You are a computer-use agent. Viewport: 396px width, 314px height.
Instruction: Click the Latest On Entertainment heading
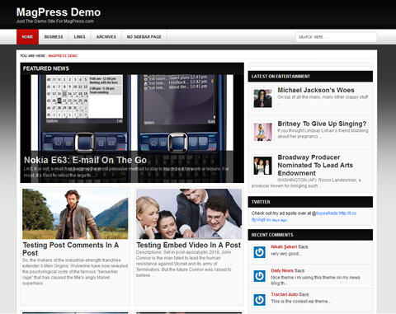[280, 77]
